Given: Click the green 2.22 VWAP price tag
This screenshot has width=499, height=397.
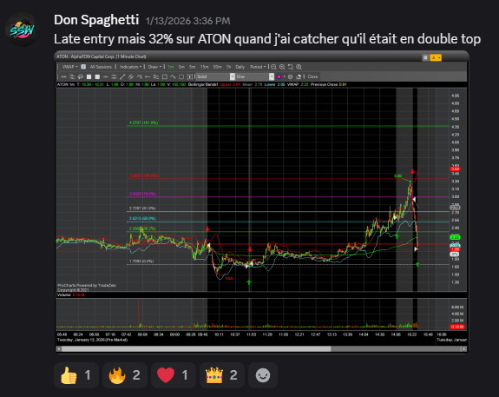Looking at the screenshot, I should 455,237.
